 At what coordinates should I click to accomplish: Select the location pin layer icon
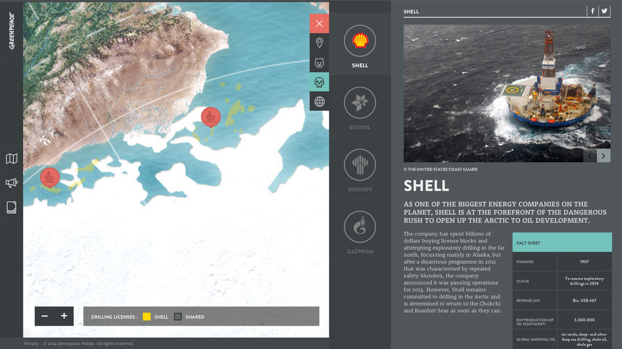[x=319, y=43]
